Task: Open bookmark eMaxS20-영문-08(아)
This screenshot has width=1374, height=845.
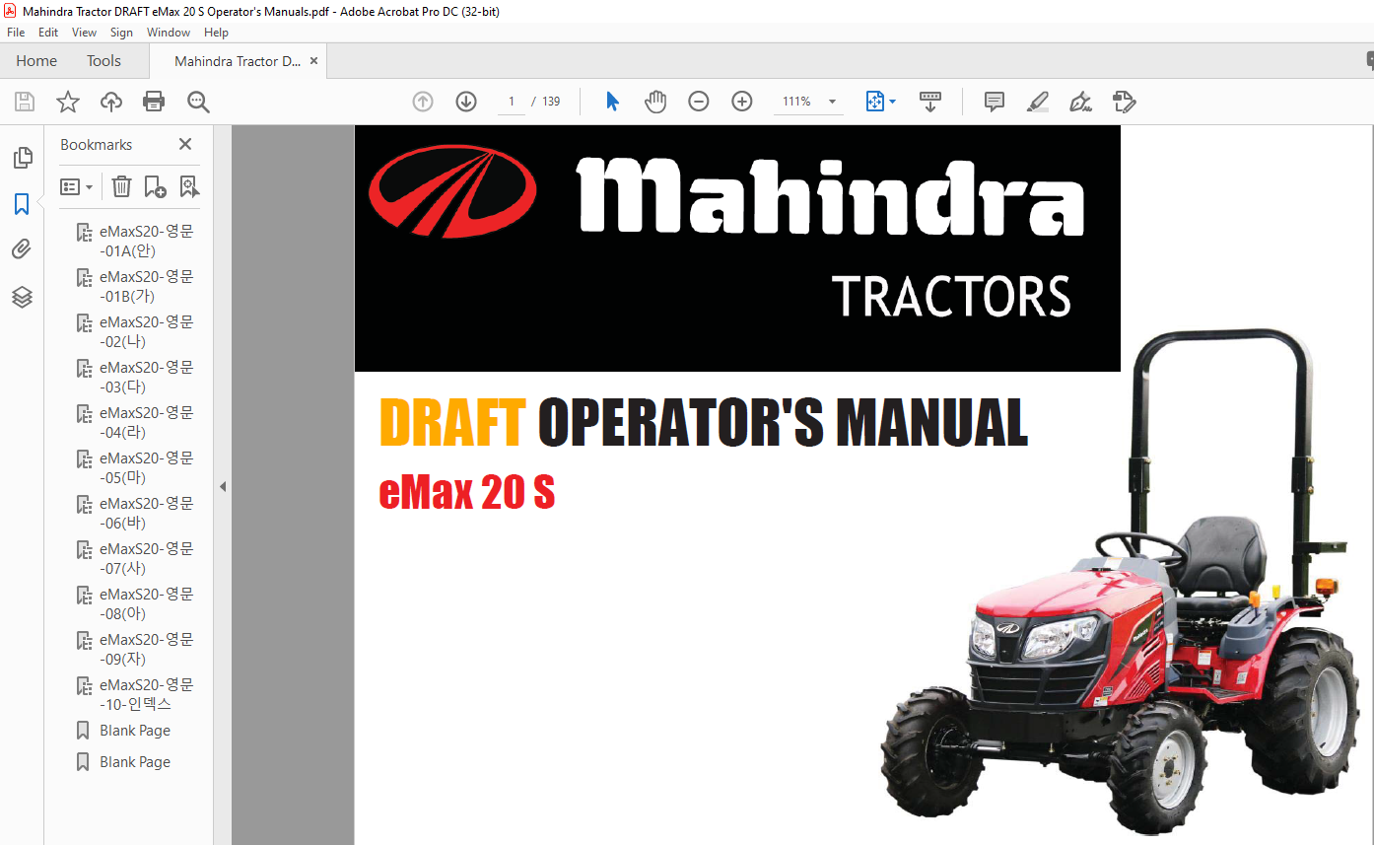Action: point(147,604)
